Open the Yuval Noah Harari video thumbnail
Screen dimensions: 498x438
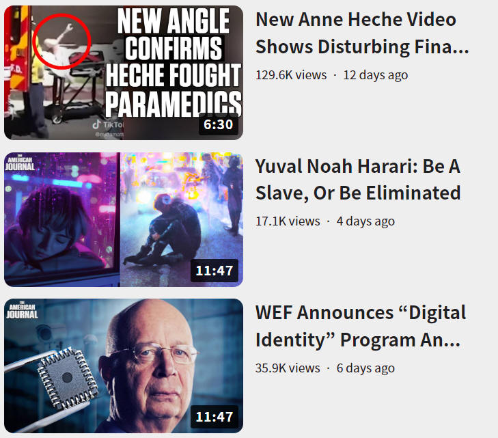click(x=124, y=219)
